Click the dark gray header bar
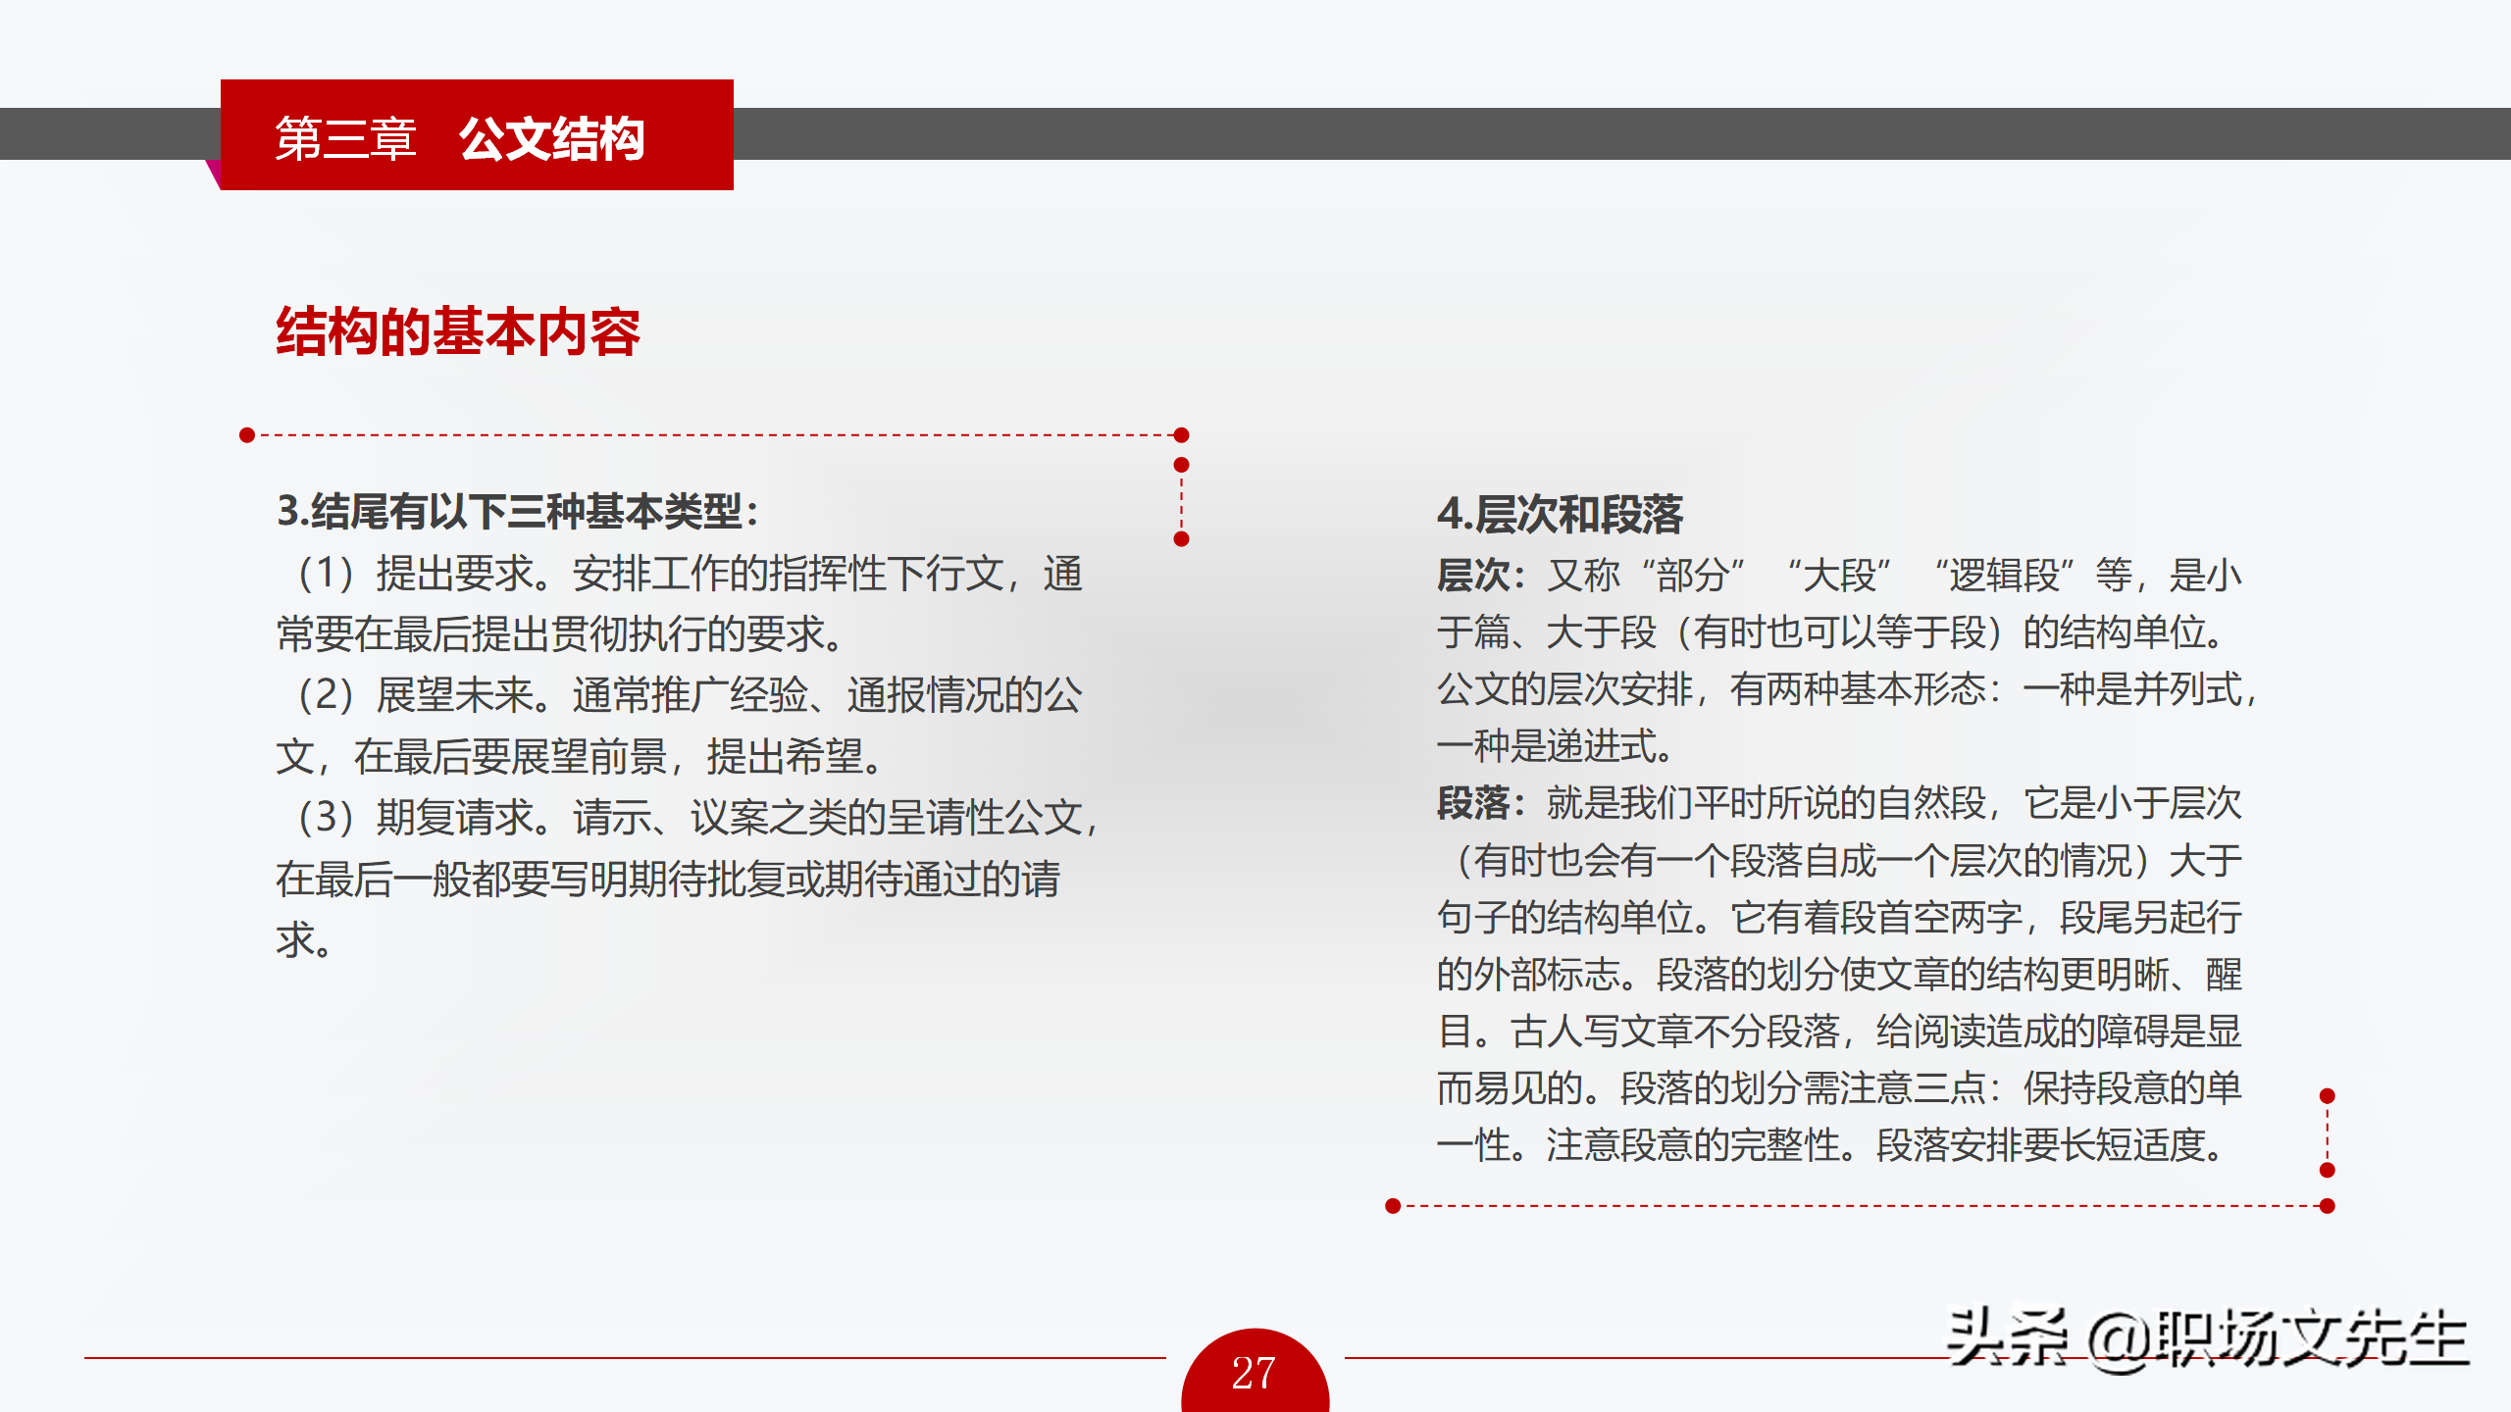This screenshot has height=1412, width=2511. click(1569, 134)
